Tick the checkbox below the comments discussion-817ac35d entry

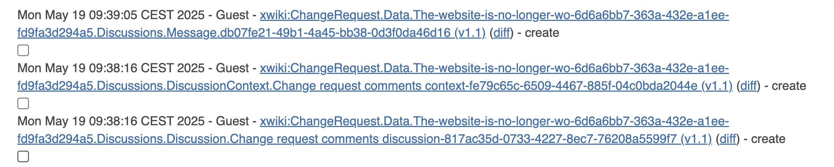23,156
